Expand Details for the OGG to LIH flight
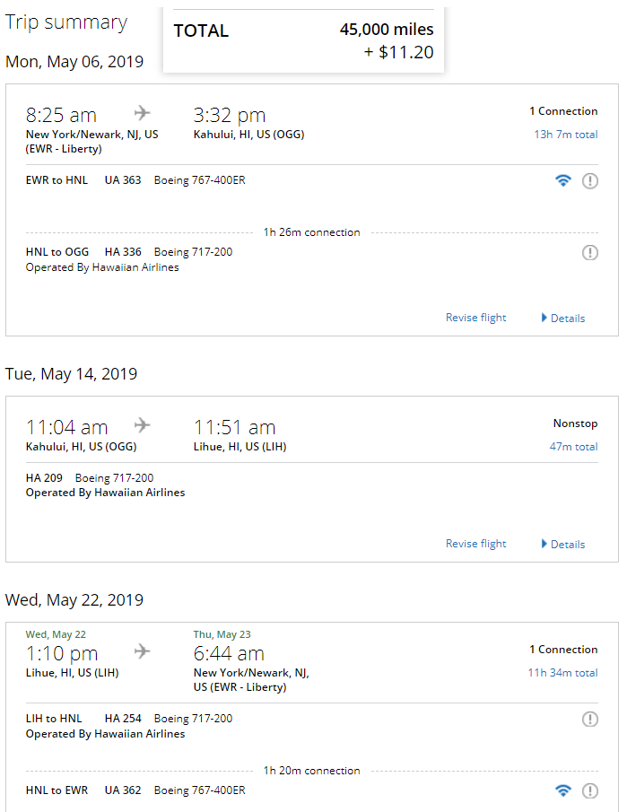The width and height of the screenshot is (627, 812). click(562, 545)
